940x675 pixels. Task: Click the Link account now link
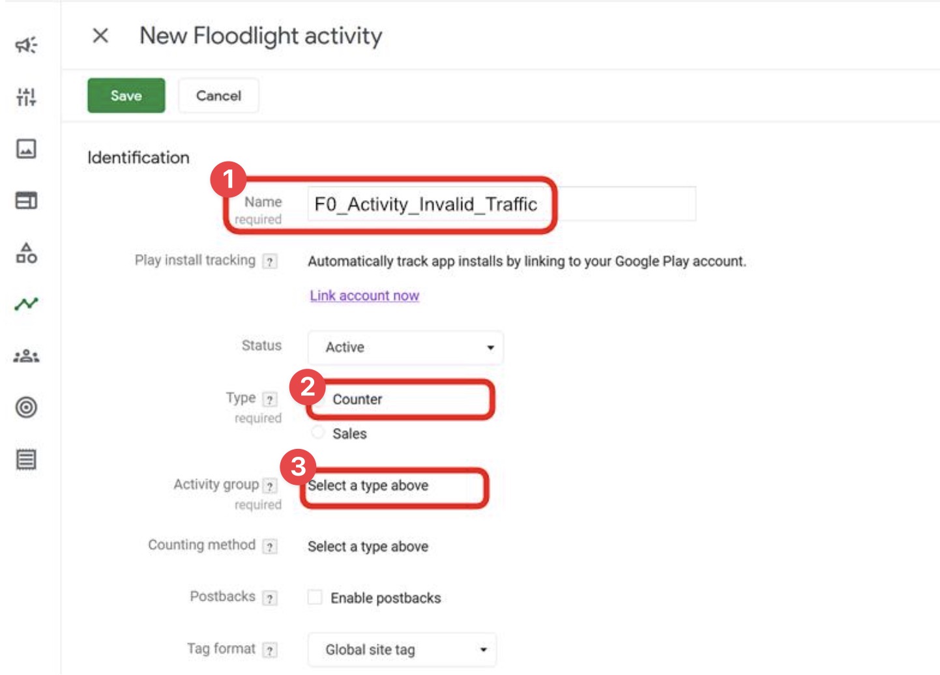[x=363, y=295]
